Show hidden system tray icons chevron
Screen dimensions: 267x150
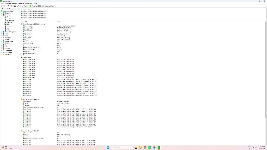point(245,148)
